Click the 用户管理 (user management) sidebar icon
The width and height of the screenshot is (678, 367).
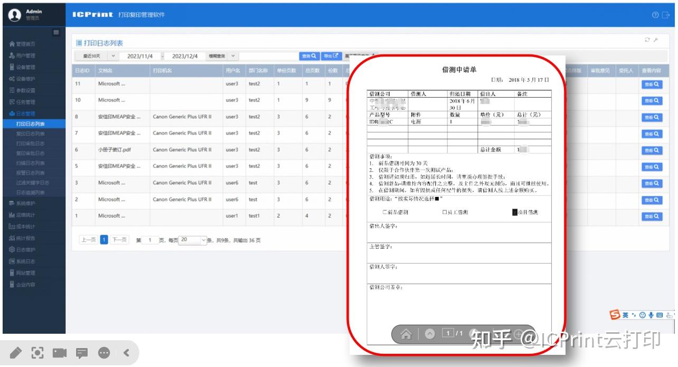(22, 55)
